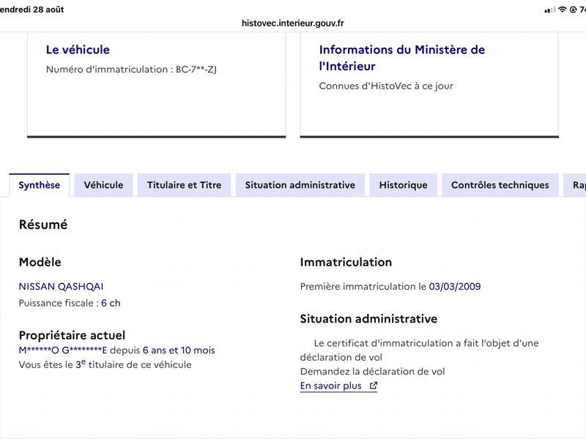The image size is (586, 439).
Task: Switch to the Synthèse tab
Action: pyautogui.click(x=40, y=185)
